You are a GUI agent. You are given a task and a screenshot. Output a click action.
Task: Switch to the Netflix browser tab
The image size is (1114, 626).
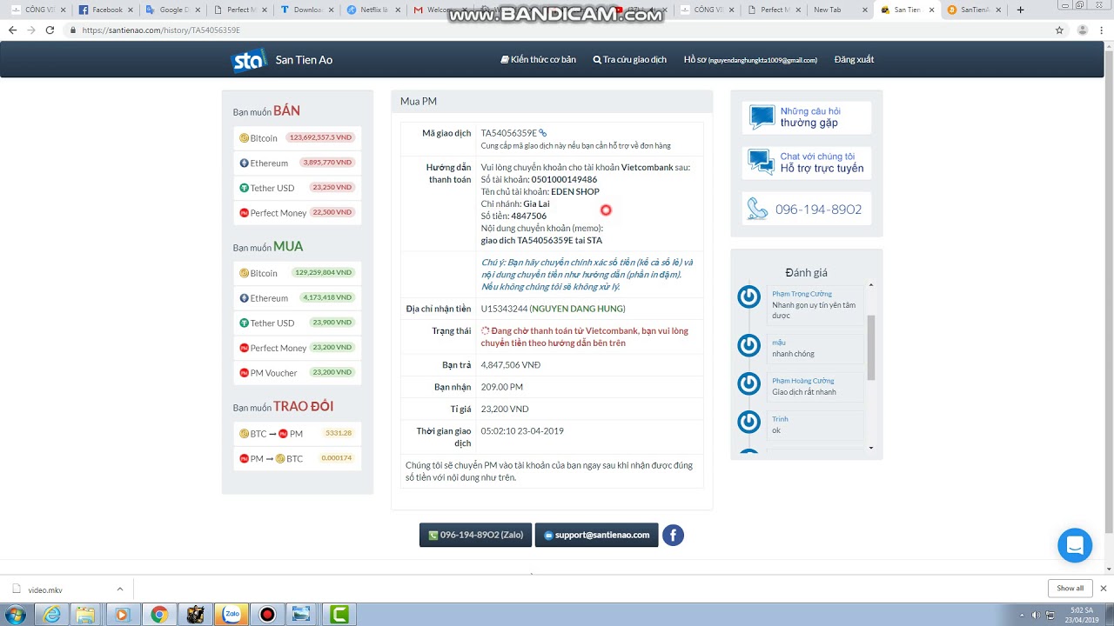tap(374, 10)
